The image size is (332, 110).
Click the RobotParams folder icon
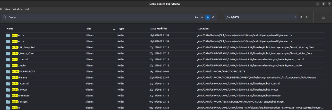tap(8, 78)
